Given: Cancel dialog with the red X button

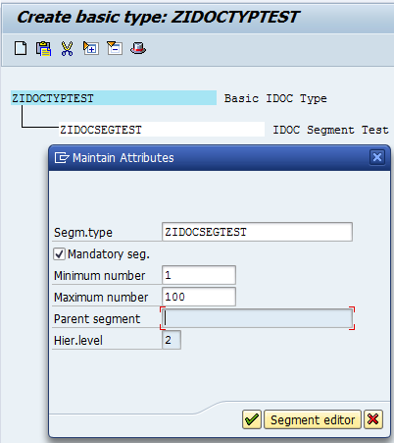Looking at the screenshot, I should (373, 419).
